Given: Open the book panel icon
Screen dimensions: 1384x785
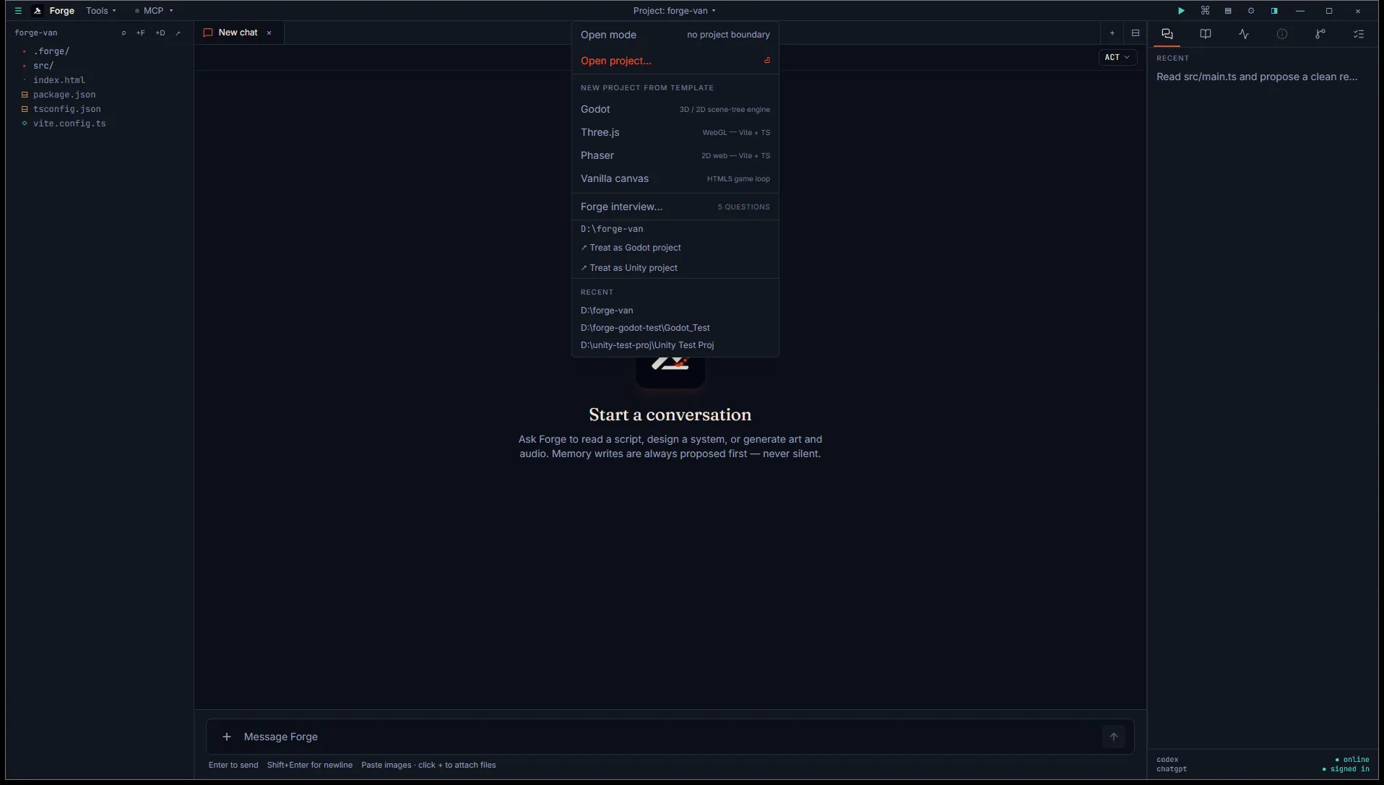Looking at the screenshot, I should point(1206,34).
